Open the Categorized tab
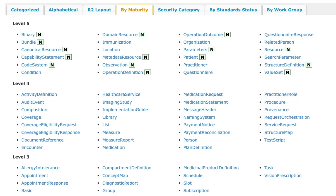The height and width of the screenshot is (196, 336). (x=25, y=10)
